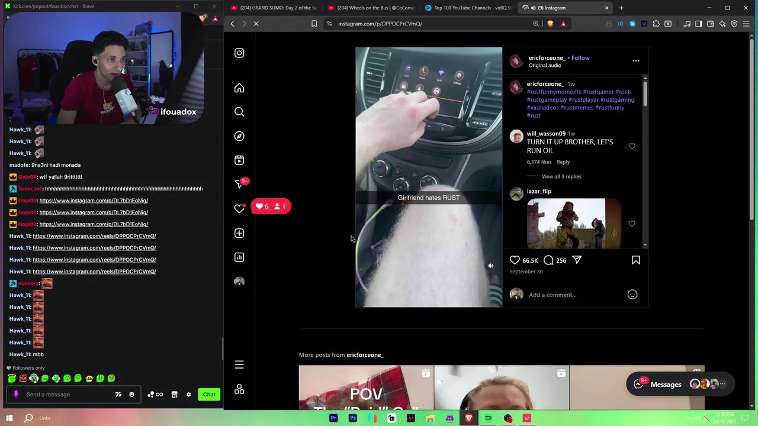Screen dimensions: 758x426
Task: Open Brave Wallet icon
Action: point(711,24)
